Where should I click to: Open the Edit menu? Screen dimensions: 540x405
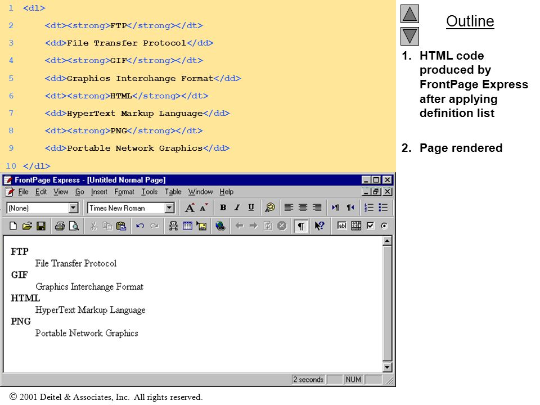[x=41, y=192]
